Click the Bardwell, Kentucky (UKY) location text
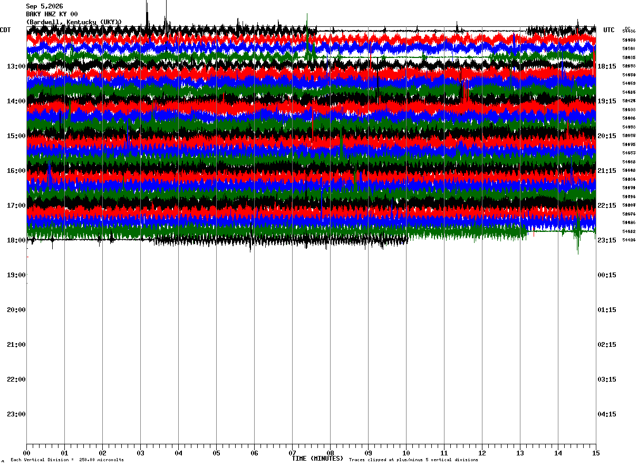The width and height of the screenshot is (638, 467). [x=74, y=22]
